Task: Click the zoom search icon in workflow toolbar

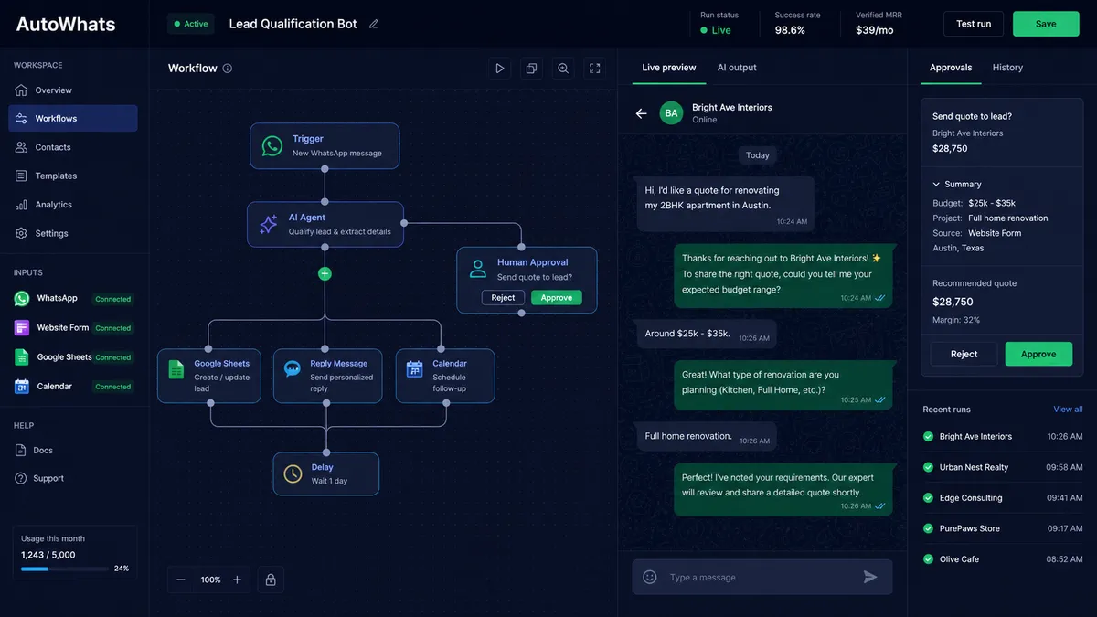Action: coord(563,68)
